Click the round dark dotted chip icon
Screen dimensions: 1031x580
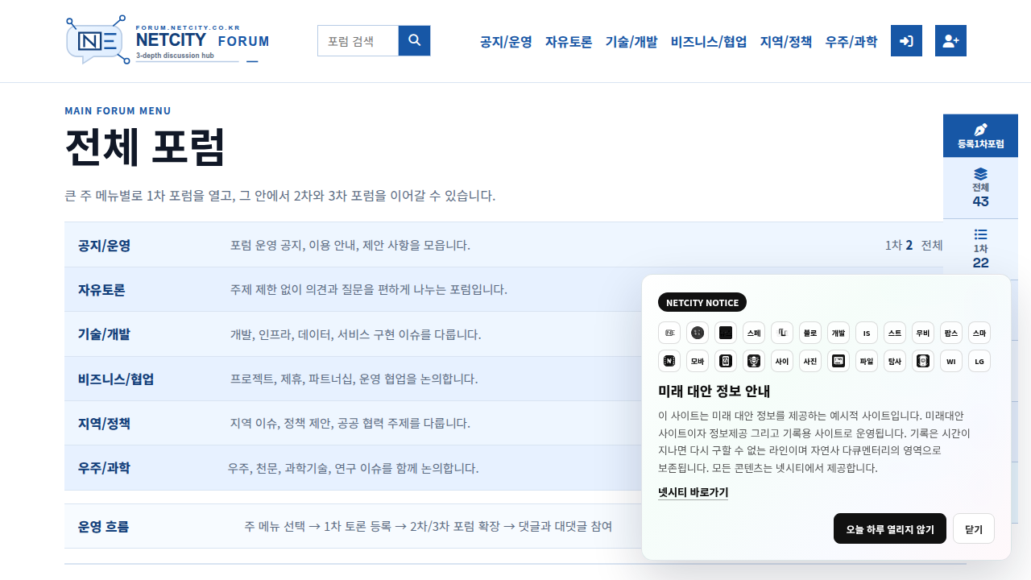(x=698, y=333)
